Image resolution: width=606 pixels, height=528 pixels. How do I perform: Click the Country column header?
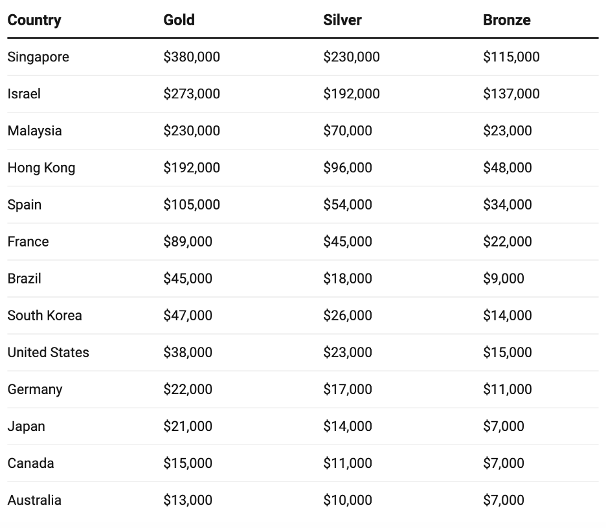pos(34,20)
